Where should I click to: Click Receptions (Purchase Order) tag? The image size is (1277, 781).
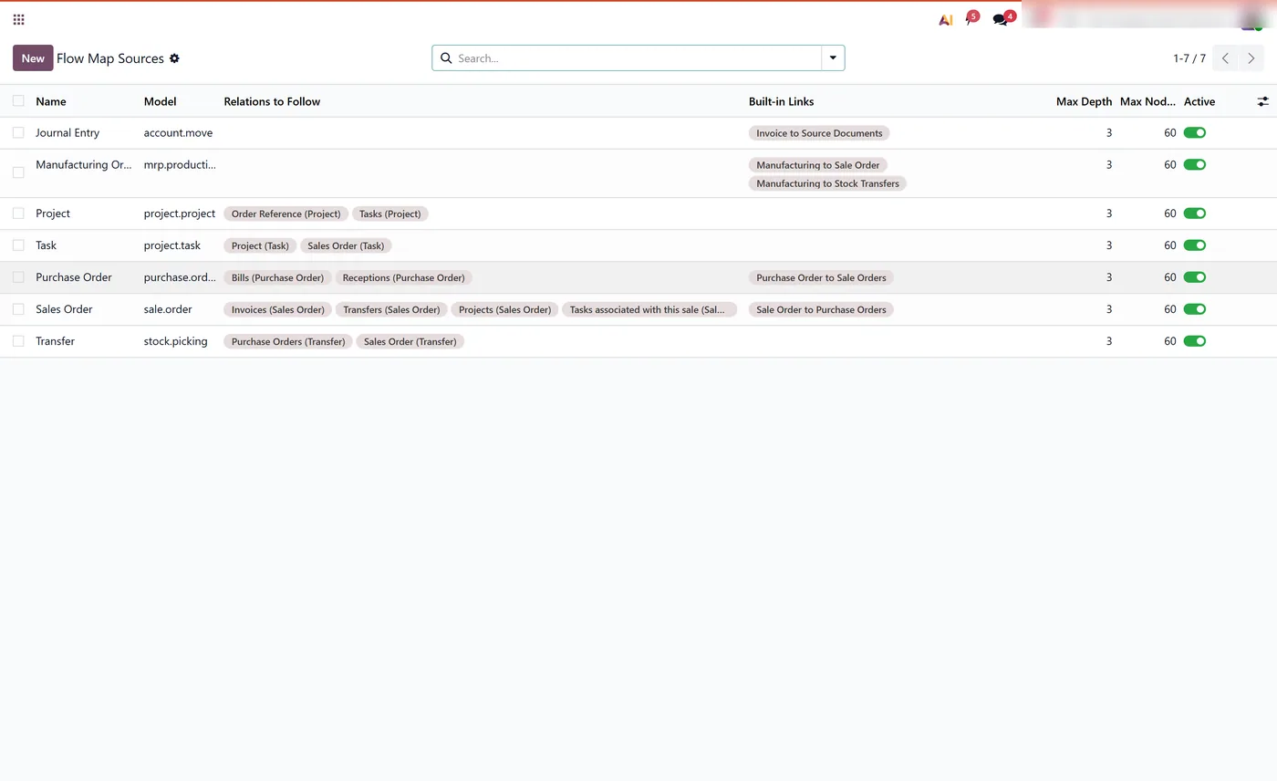(403, 277)
